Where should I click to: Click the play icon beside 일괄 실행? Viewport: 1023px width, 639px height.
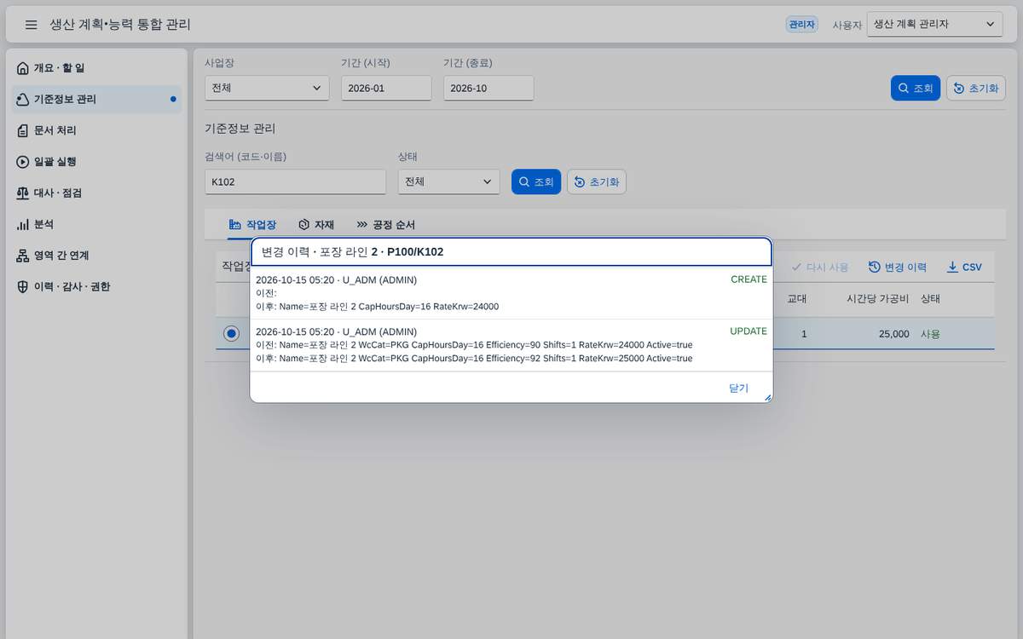[x=23, y=162]
